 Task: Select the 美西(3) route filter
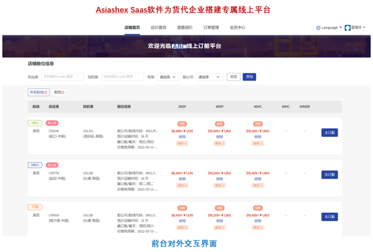click(x=59, y=92)
